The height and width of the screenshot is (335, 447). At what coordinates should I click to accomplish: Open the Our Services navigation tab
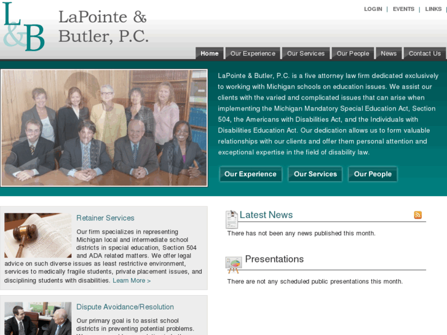(x=306, y=53)
